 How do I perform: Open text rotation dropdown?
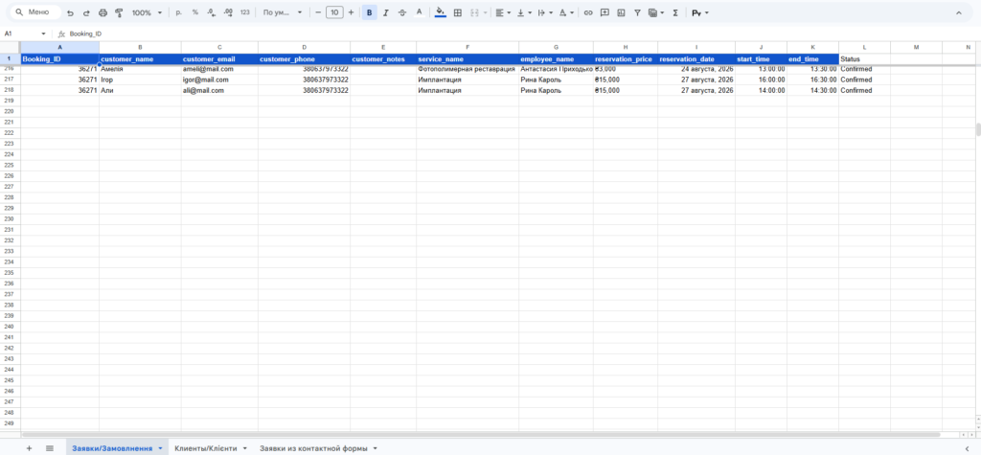[566, 12]
